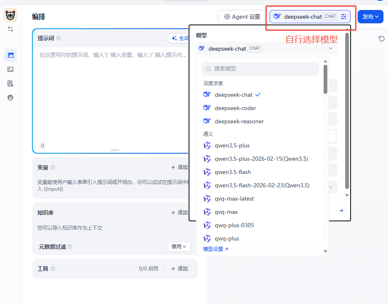Open the terminal/API access sidebar icon
Image resolution: width=388 pixels, height=304 pixels.
pyautogui.click(x=10, y=69)
